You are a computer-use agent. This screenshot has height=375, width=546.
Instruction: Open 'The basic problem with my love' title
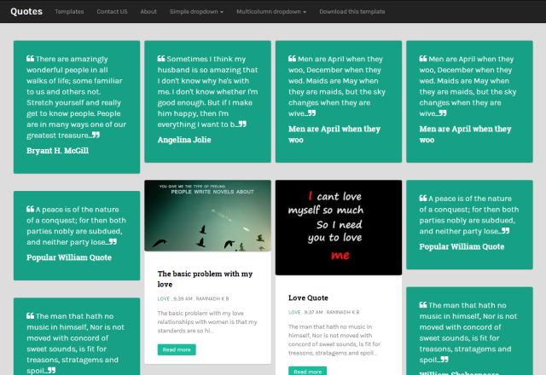click(205, 279)
